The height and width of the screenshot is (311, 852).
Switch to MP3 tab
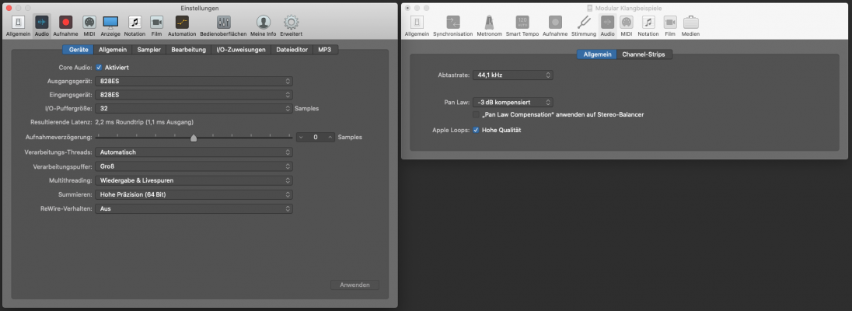tap(325, 50)
